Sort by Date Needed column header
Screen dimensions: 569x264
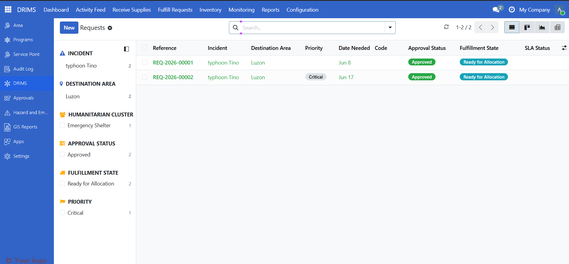[354, 48]
